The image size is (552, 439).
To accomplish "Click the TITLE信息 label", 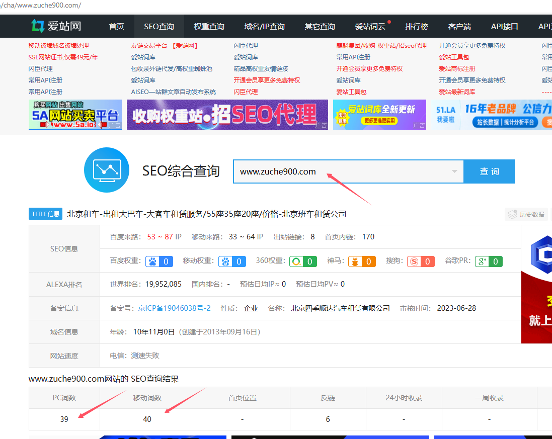I will pos(45,214).
